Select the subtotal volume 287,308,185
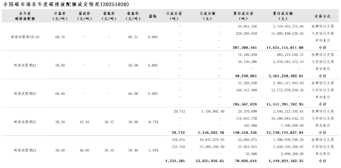 coord(245,48)
